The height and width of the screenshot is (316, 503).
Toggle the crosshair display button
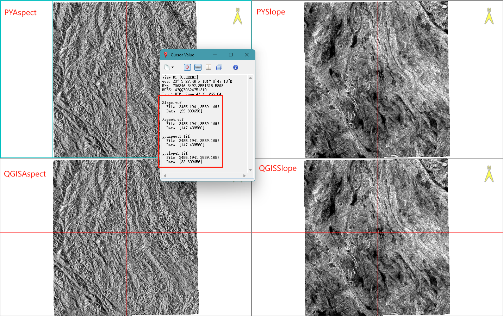click(x=187, y=67)
